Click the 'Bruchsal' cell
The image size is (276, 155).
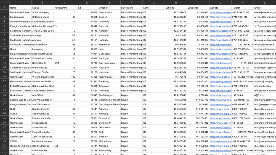click(109, 26)
